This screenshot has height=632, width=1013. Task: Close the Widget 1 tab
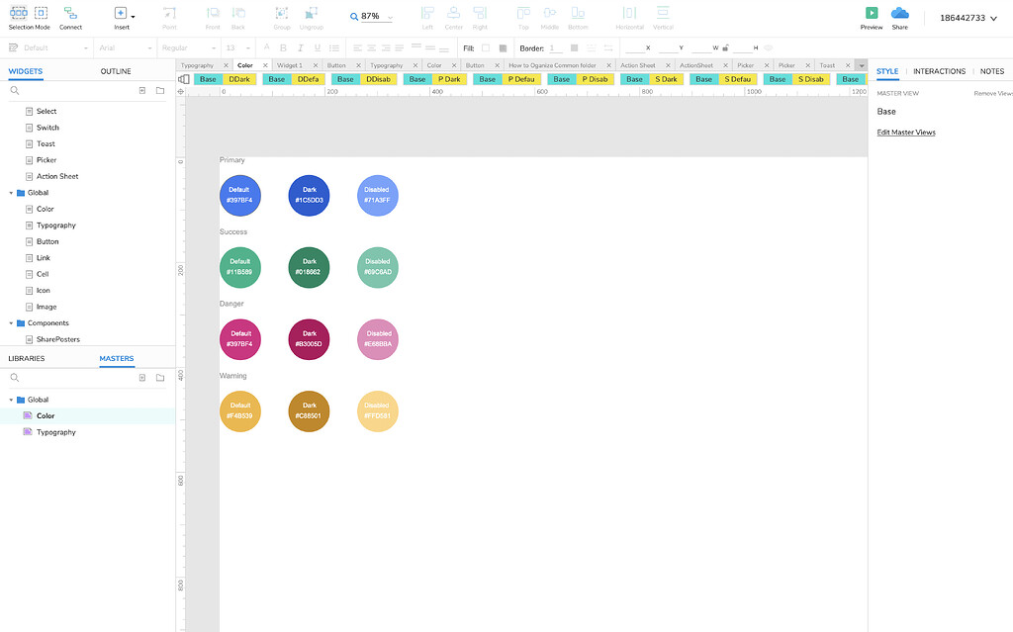(316, 65)
